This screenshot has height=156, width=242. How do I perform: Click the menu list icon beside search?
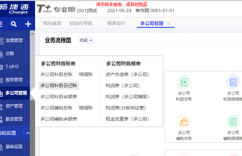pyautogui.click(x=1, y=24)
